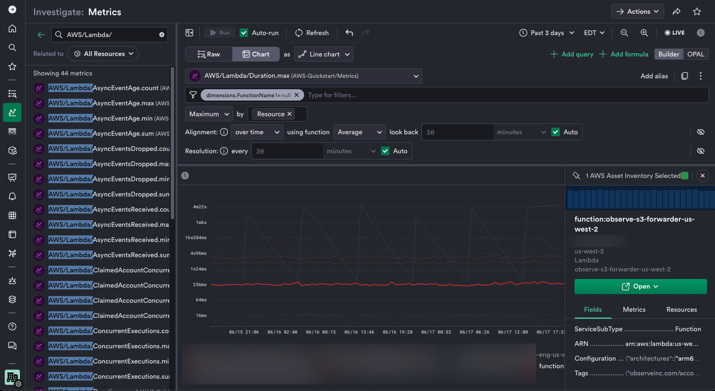Click alignment info icon
The height and width of the screenshot is (391, 715).
pyautogui.click(x=224, y=132)
